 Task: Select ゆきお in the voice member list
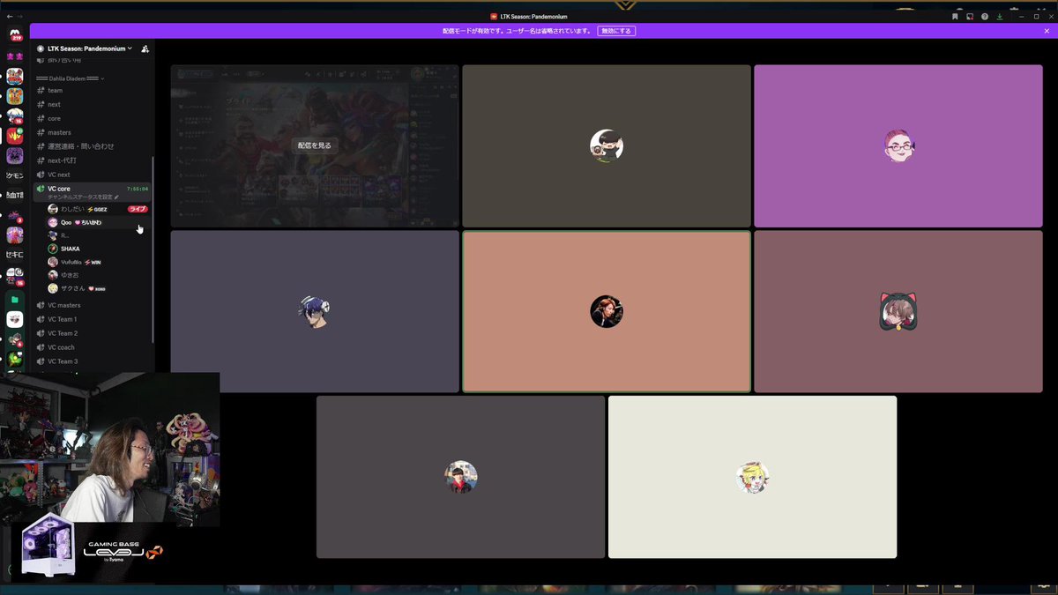pyautogui.click(x=98, y=275)
